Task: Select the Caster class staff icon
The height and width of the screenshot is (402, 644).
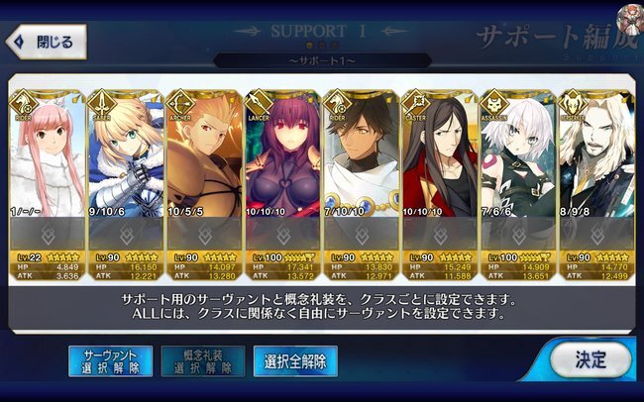Action: (416, 104)
